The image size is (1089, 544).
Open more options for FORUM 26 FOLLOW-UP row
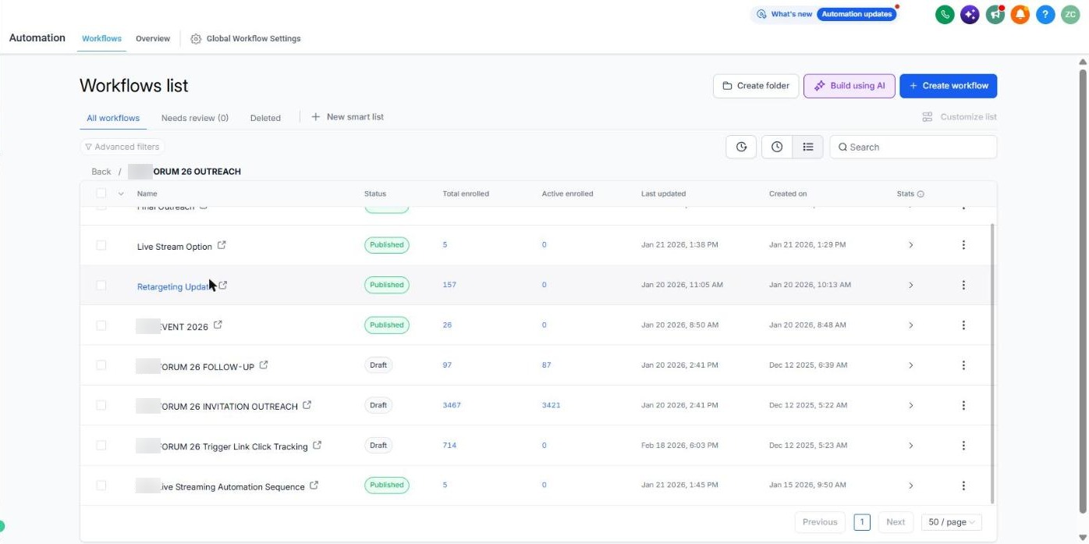click(x=963, y=365)
